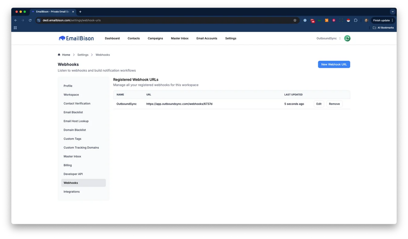Open the Dashboard menu item
408x239 pixels.
pyautogui.click(x=112, y=38)
